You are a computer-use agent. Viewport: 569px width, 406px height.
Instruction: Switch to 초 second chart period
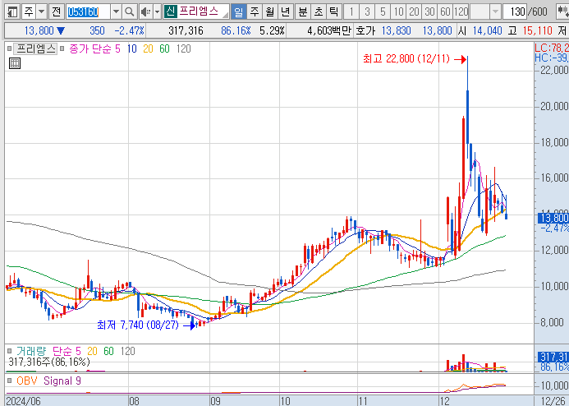(319, 12)
